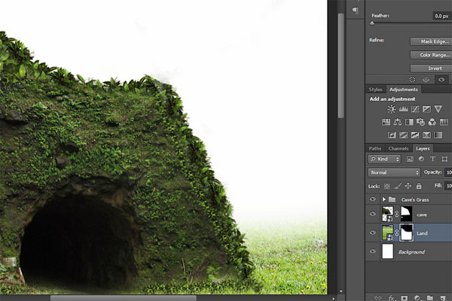
Task: Add a Selective Color adjustment
Action: point(426,135)
